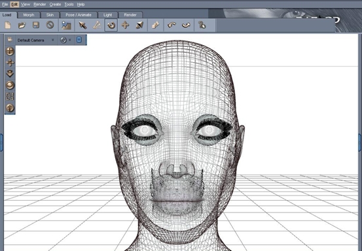This screenshot has height=251, width=362.
Task: Click the New scene page icon
Action: pyautogui.click(x=8, y=25)
